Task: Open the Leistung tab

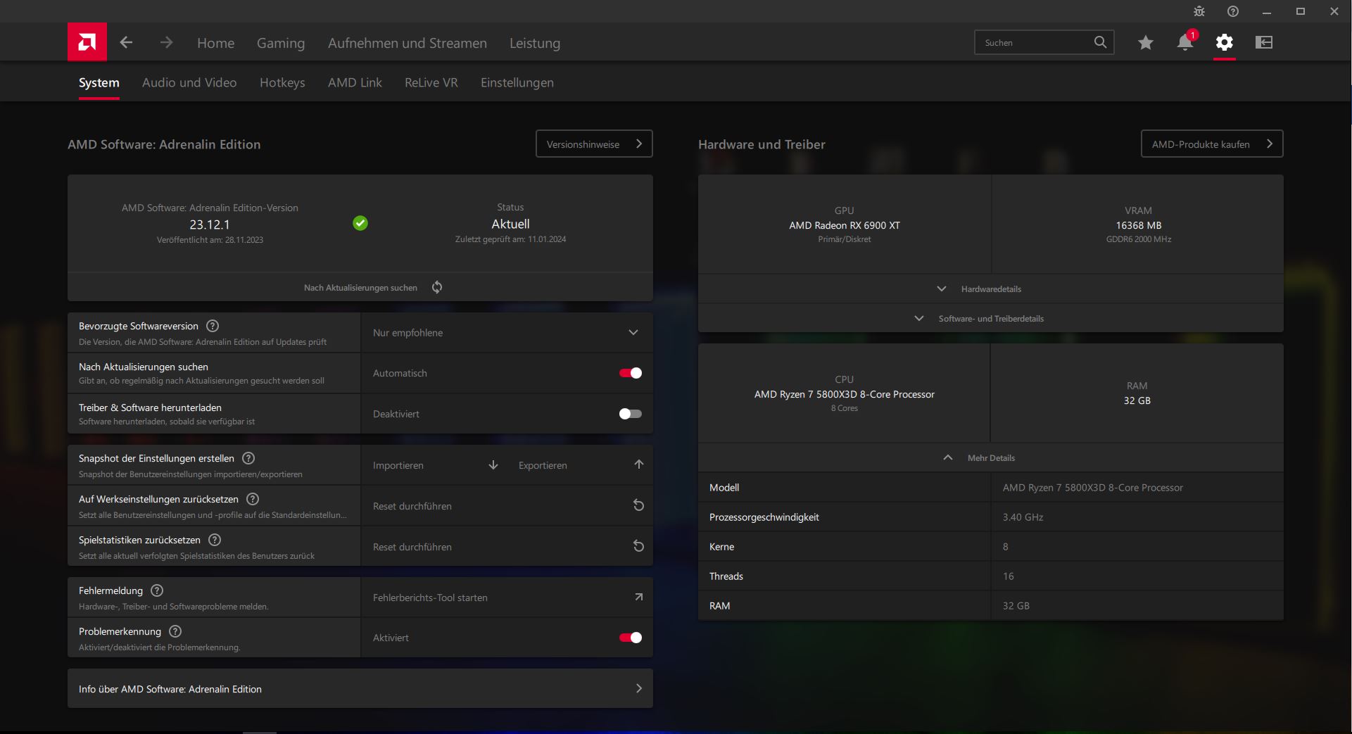Action: [x=535, y=43]
